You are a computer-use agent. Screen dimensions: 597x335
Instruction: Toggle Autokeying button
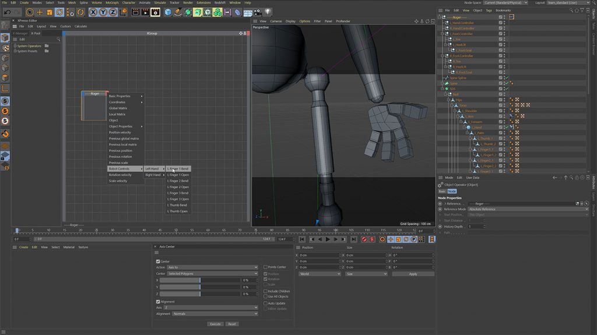click(x=372, y=239)
